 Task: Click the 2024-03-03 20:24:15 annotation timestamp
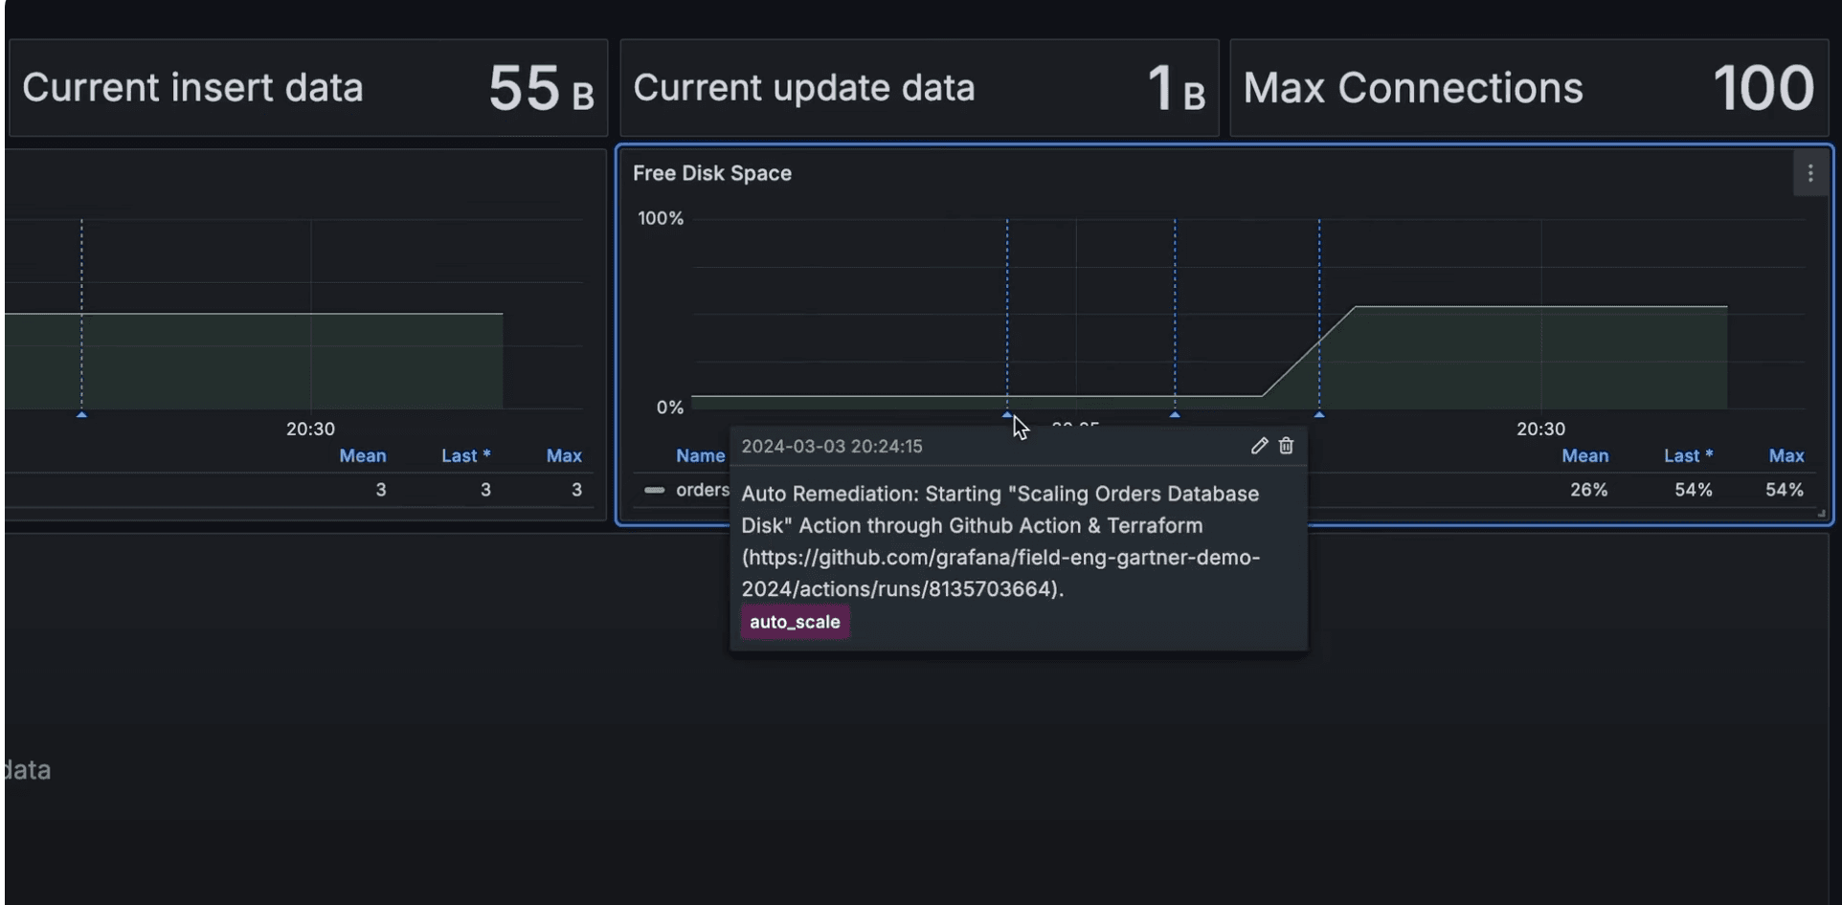[x=832, y=446]
